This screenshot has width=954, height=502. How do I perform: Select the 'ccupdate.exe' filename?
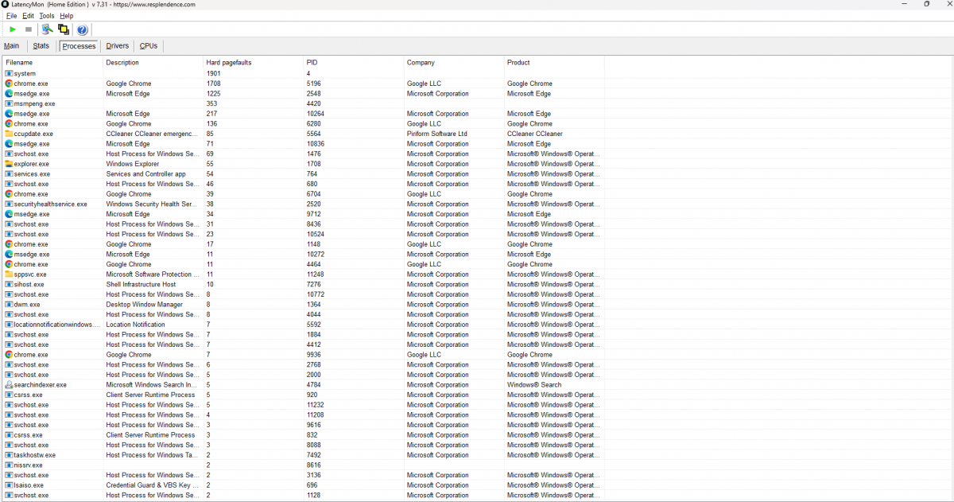33,134
